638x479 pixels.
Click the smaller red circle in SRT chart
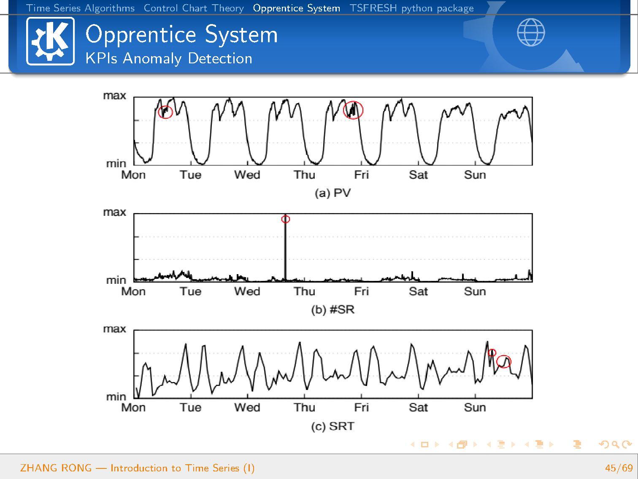[492, 353]
